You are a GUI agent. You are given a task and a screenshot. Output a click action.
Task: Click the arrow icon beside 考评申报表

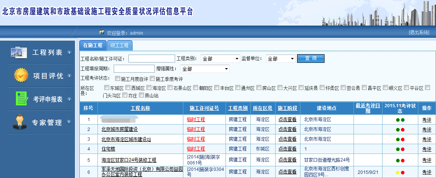[69, 99]
